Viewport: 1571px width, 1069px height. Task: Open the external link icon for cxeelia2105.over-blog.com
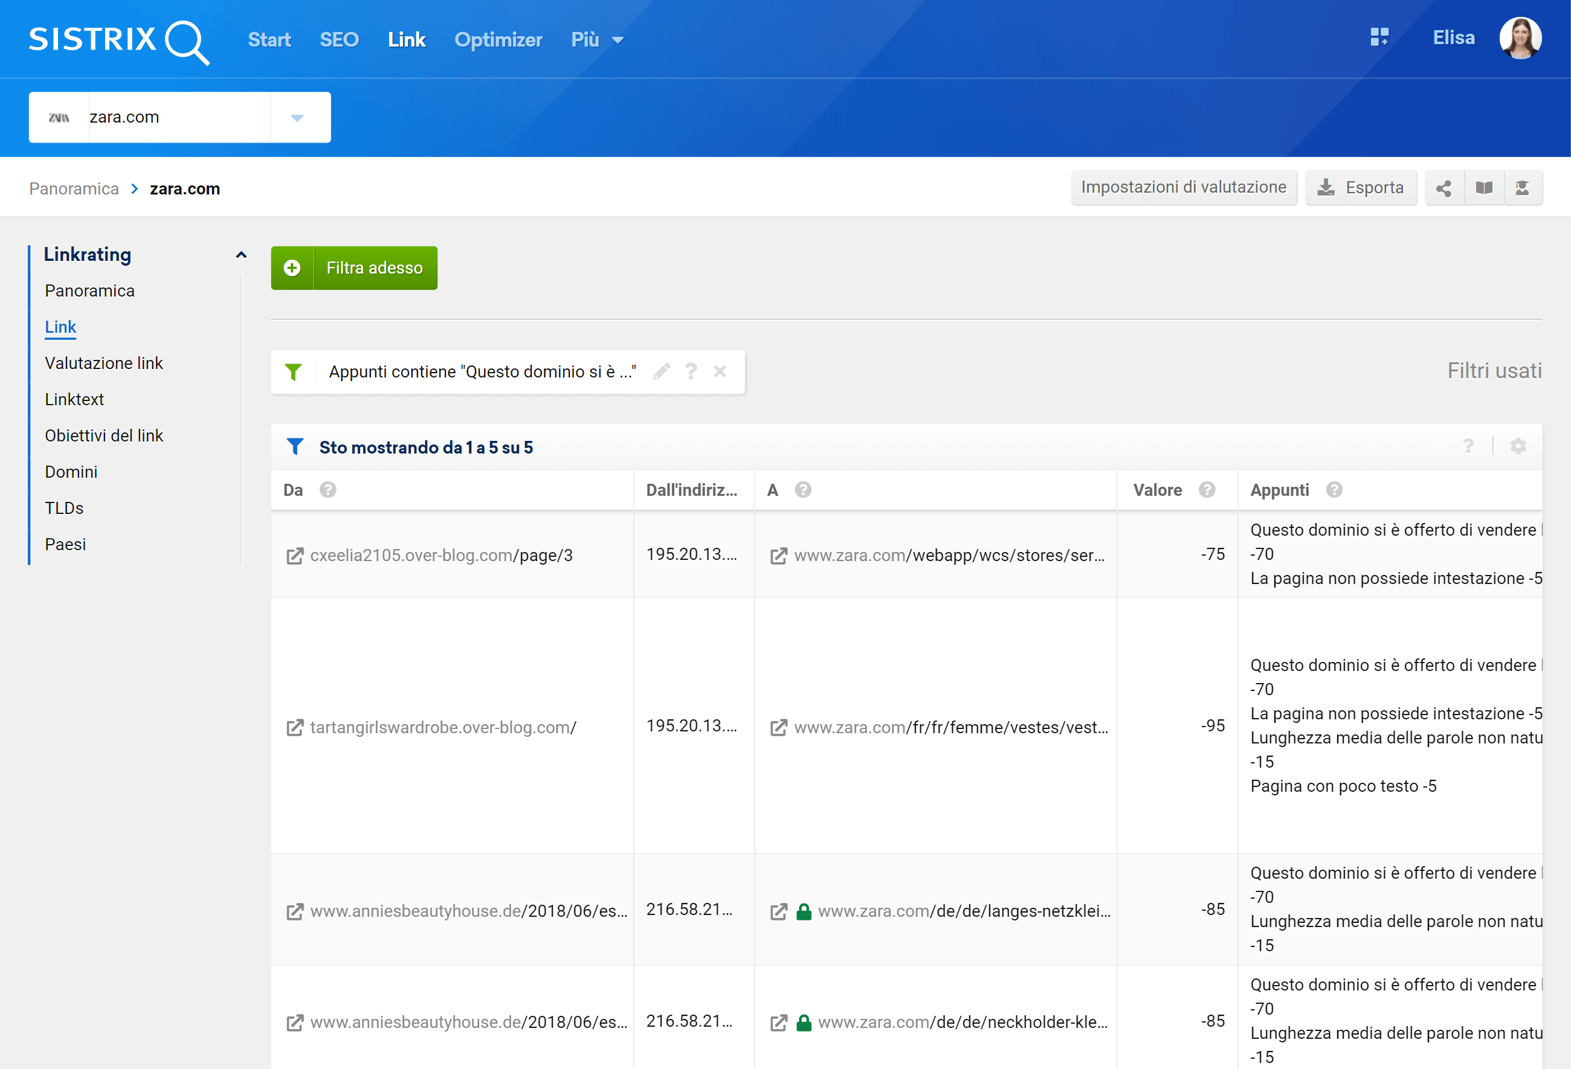[x=295, y=556]
